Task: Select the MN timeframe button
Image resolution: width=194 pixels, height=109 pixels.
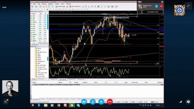Action: (87, 9)
